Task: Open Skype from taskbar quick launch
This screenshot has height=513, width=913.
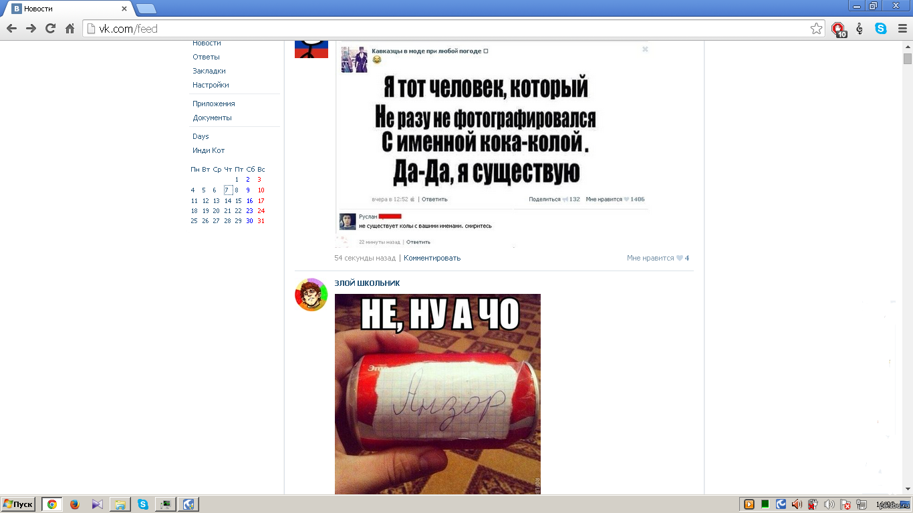Action: pos(143,504)
